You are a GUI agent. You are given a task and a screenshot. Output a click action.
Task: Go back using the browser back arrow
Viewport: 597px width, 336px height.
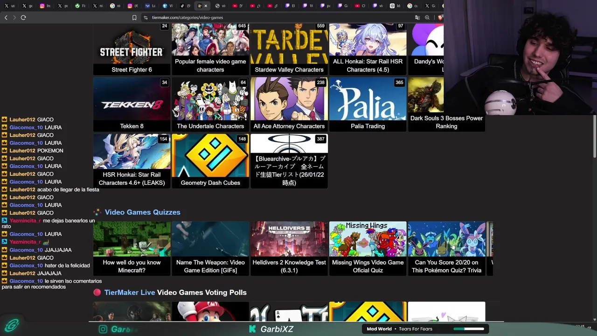(x=6, y=18)
